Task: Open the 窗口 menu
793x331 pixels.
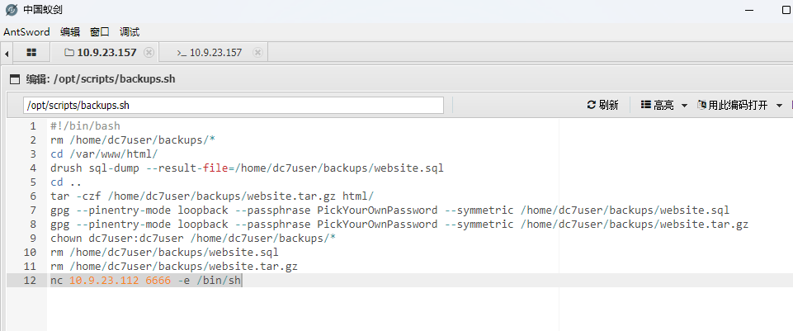Action: point(100,32)
